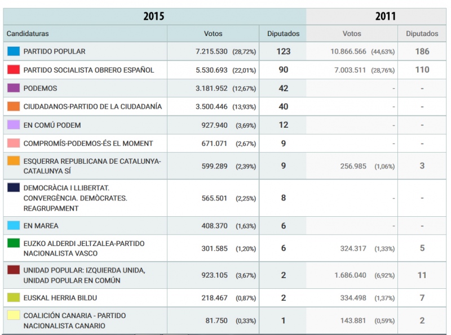Viewport: 451px width, 335px height.
Task: Select ESQUERRA REPUBLICANA DE CATALUNYA name
Action: pos(92,166)
